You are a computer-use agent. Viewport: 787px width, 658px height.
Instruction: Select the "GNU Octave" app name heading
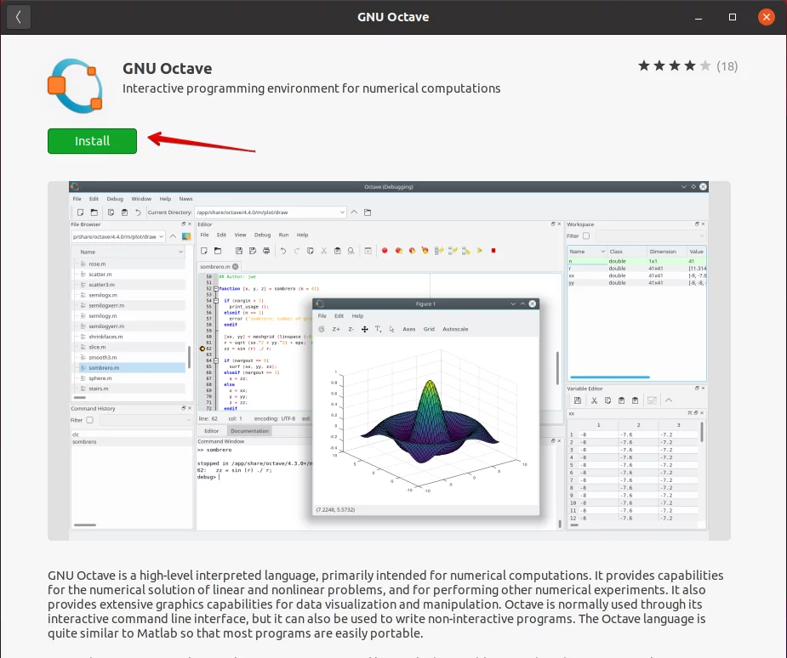[x=167, y=68]
